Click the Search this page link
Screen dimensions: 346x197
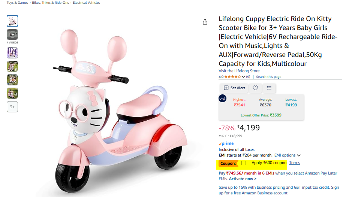pyautogui.click(x=268, y=77)
